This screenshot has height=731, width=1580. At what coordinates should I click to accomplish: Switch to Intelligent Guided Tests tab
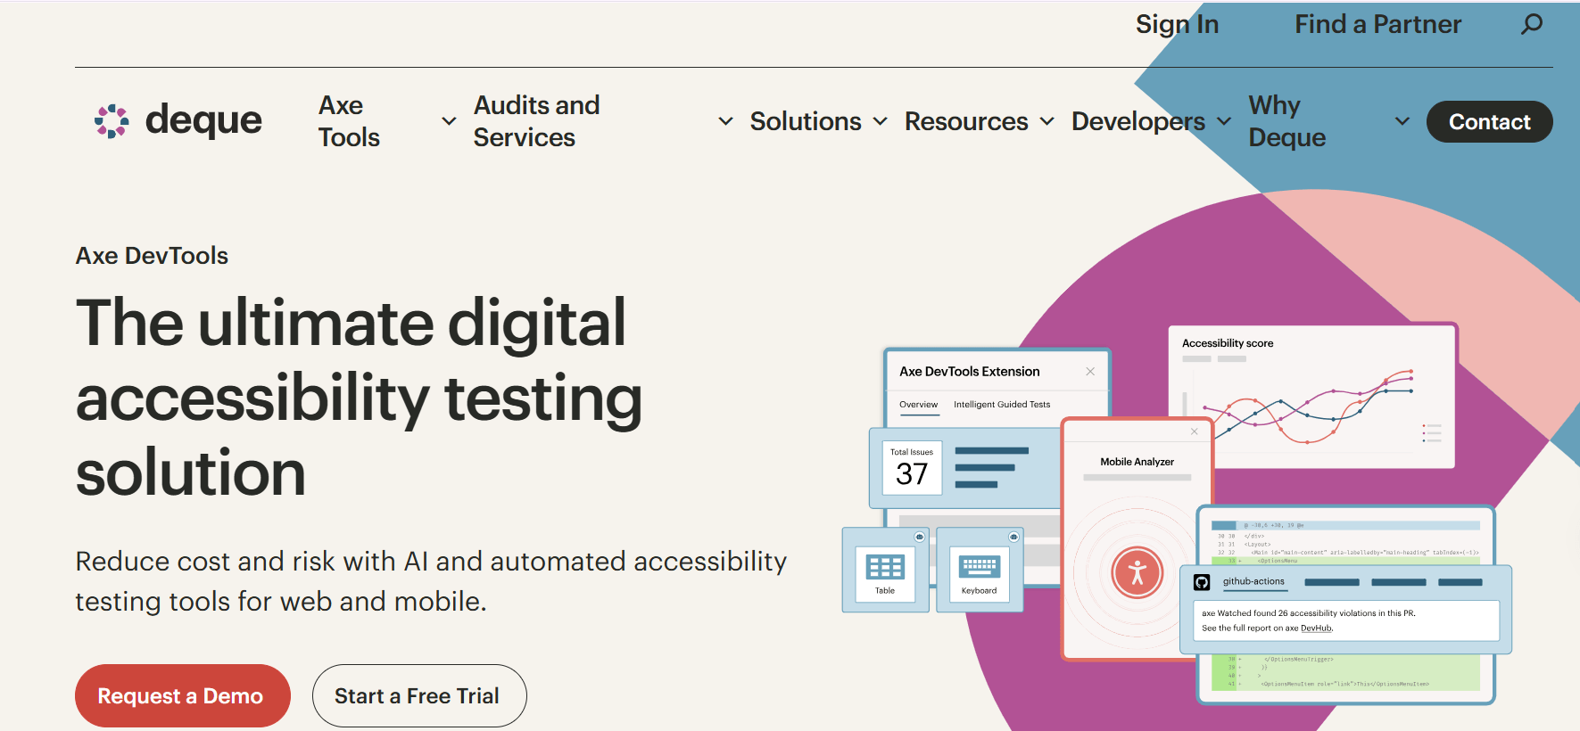coord(1002,405)
